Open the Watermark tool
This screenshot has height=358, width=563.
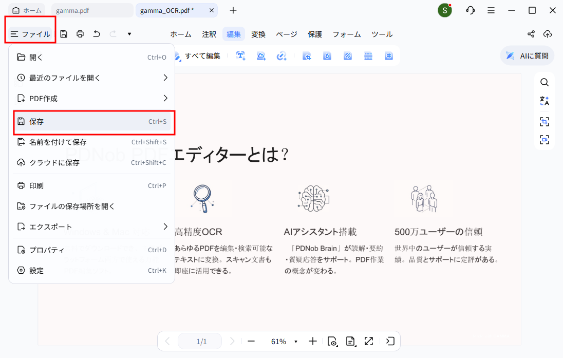[327, 55]
